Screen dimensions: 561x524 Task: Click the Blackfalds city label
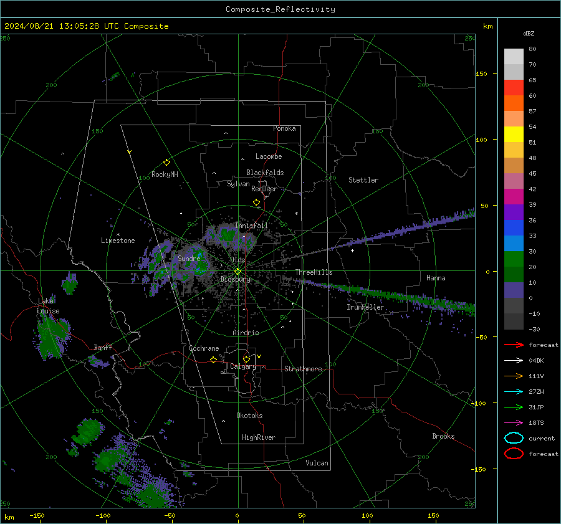[265, 173]
